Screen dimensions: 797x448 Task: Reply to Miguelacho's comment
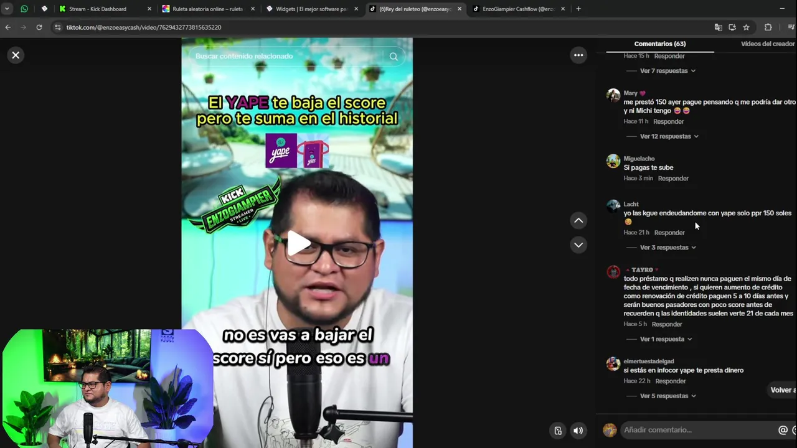673,179
